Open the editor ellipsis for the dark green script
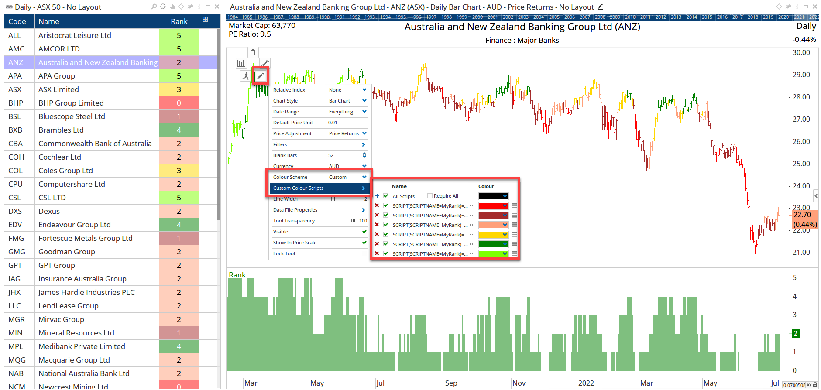This screenshot has width=821, height=390. 472,244
